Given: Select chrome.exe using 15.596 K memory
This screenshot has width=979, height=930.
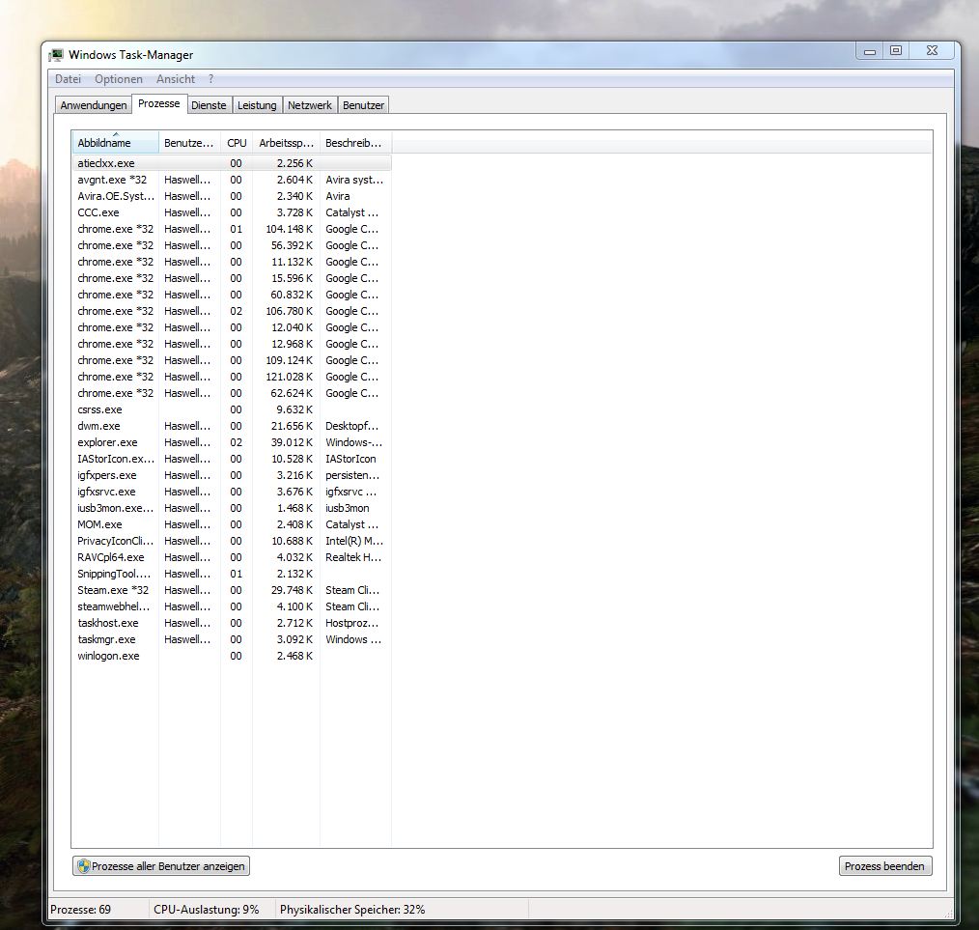Looking at the screenshot, I should point(232,278).
